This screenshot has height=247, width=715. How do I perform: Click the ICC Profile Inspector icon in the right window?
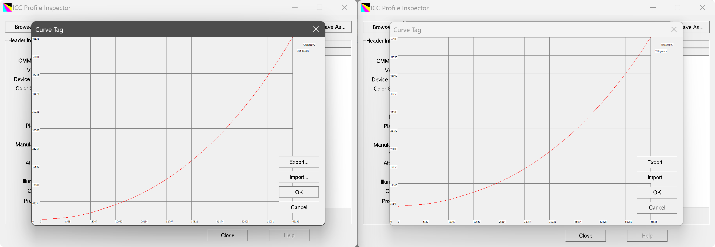pyautogui.click(x=365, y=8)
